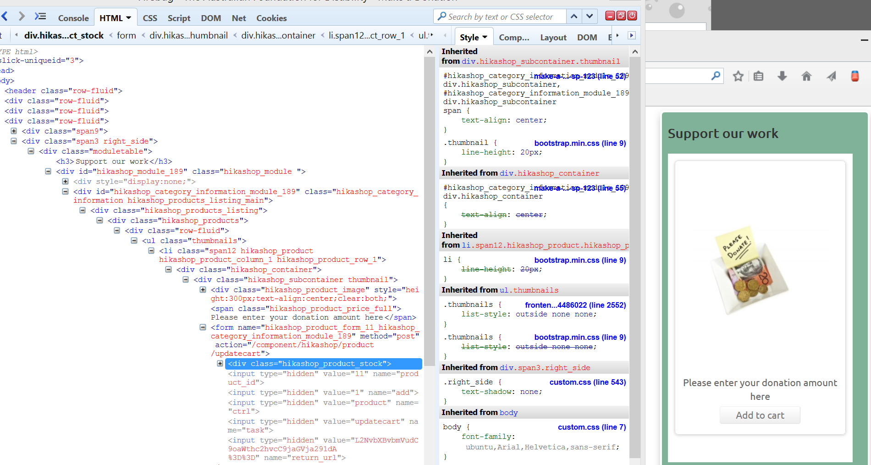Go to the browser home page icon
The height and width of the screenshot is (465, 871).
[806, 76]
